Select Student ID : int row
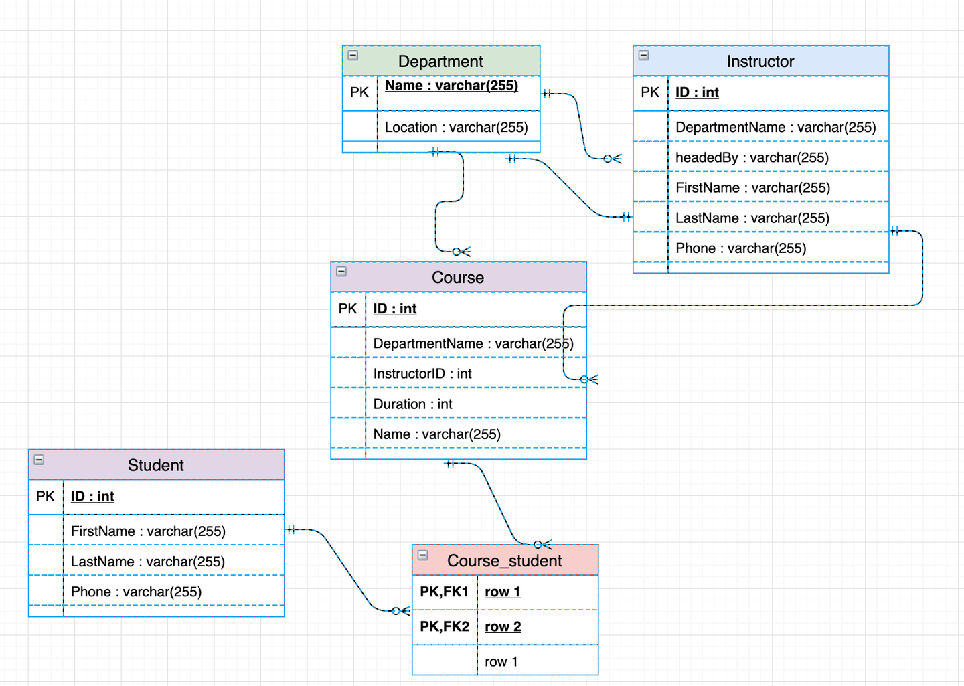This screenshot has height=686, width=964. point(157,497)
